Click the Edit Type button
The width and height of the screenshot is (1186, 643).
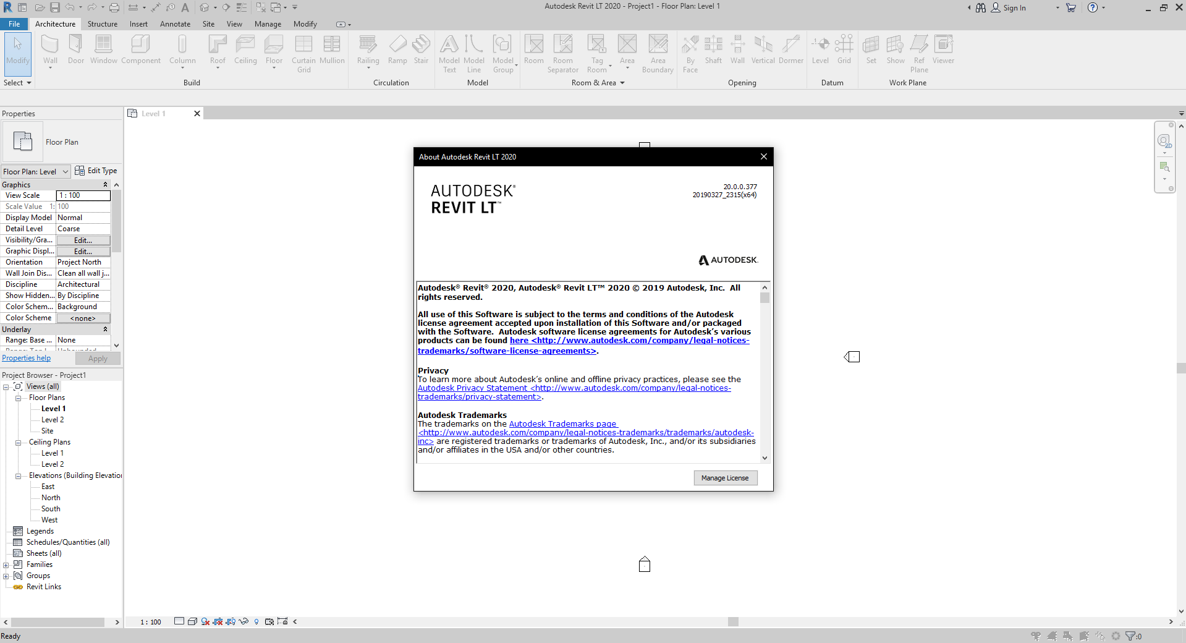click(96, 171)
